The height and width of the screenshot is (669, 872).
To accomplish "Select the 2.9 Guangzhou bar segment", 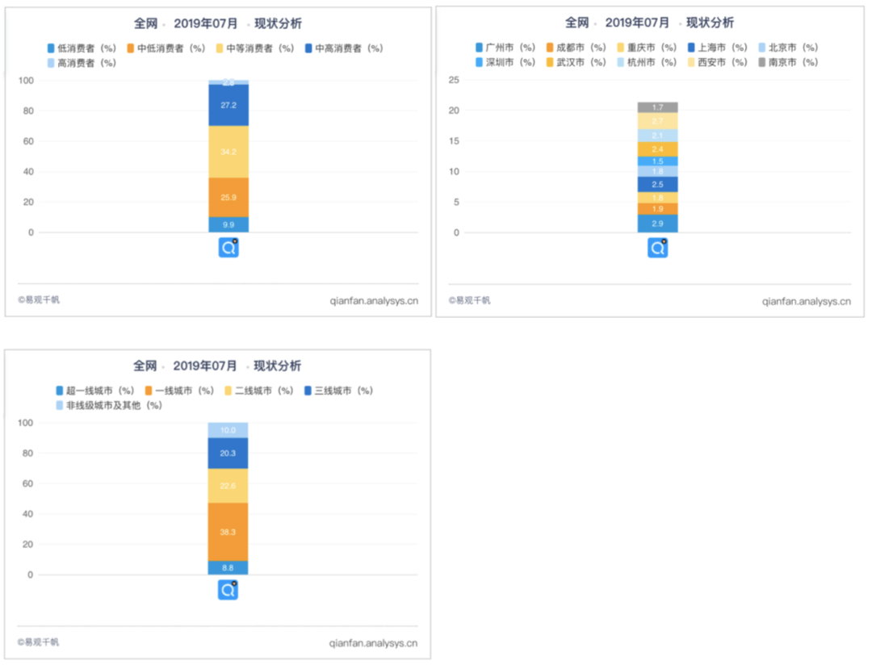I will pyautogui.click(x=658, y=224).
